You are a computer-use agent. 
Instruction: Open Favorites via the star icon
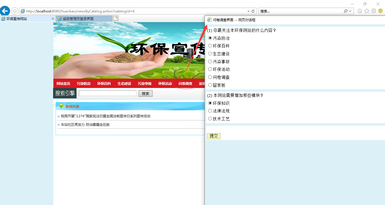pos(367,11)
